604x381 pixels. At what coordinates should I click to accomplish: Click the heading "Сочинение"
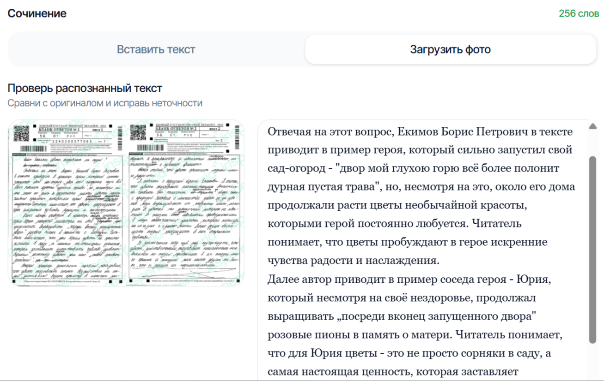(x=37, y=13)
